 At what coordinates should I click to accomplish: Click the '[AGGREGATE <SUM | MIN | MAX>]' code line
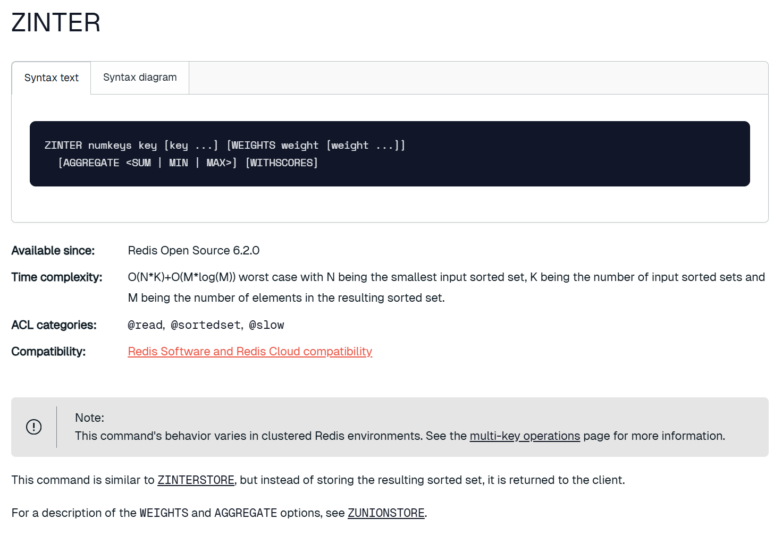point(148,163)
